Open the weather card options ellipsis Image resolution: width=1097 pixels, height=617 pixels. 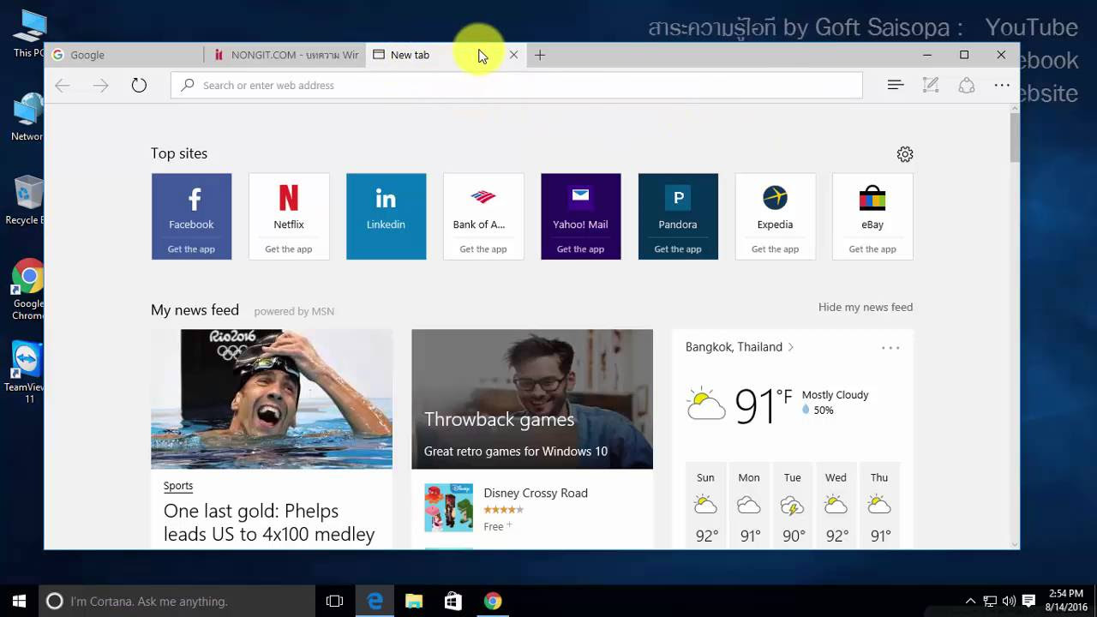[890, 348]
